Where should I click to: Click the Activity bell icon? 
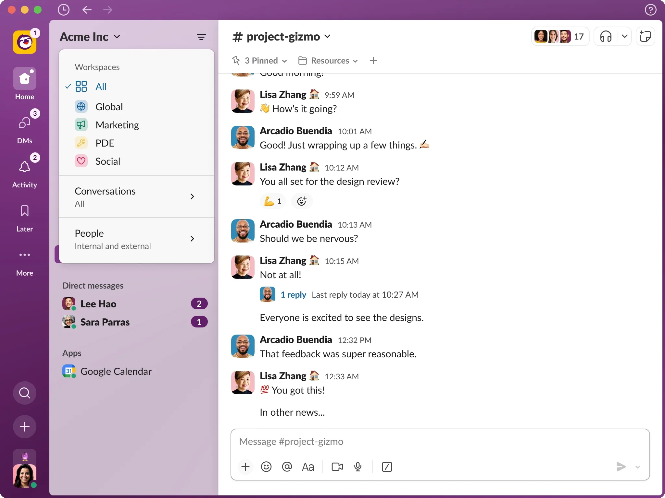pos(24,167)
